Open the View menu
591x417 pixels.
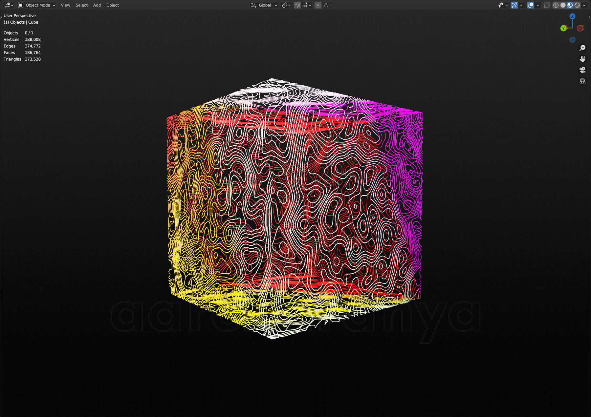(x=65, y=5)
